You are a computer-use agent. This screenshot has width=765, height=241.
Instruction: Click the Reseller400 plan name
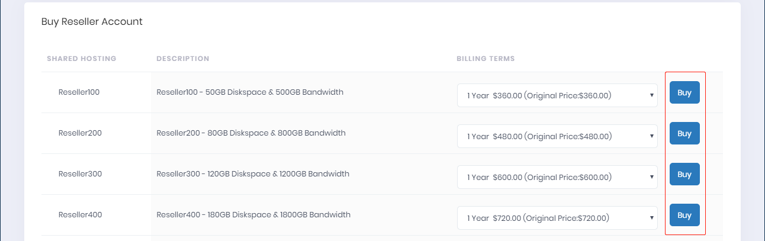[80, 215]
